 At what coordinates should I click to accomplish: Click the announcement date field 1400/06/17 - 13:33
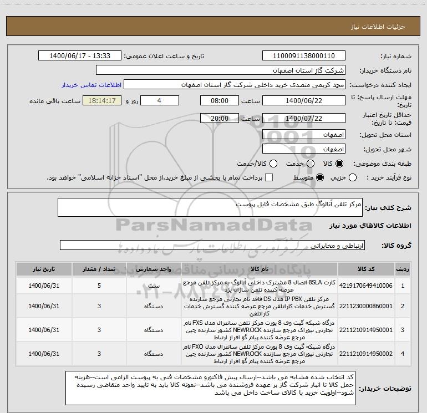(79, 55)
